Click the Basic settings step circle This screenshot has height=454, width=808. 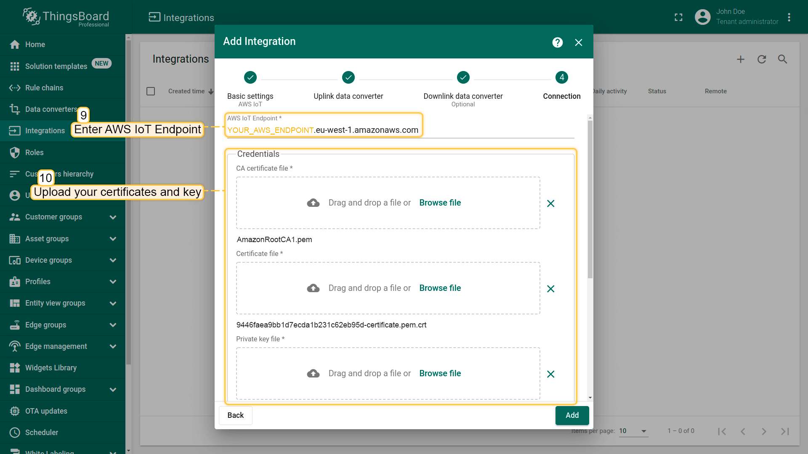[x=250, y=77]
